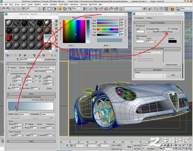The image size is (193, 151).
Task: Select Fractal noise radio button
Action: (x=35, y=124)
